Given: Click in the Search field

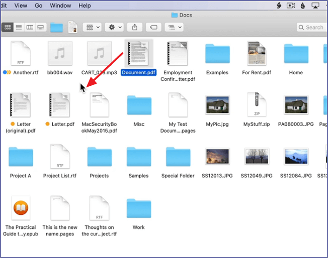Looking at the screenshot, I should [x=312, y=27].
